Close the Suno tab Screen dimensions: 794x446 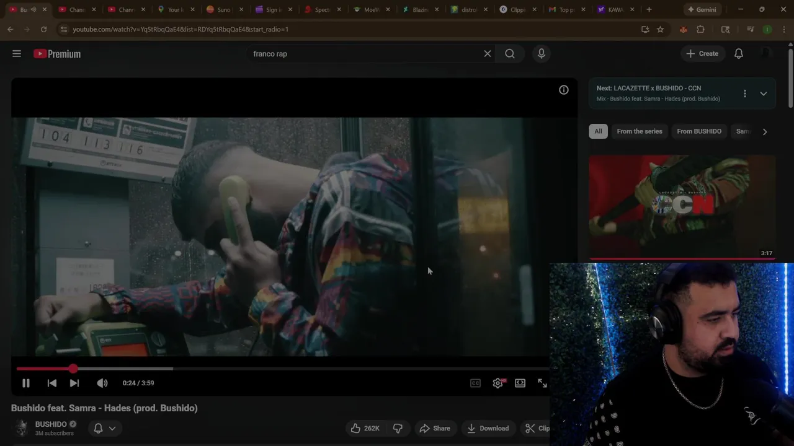[241, 9]
